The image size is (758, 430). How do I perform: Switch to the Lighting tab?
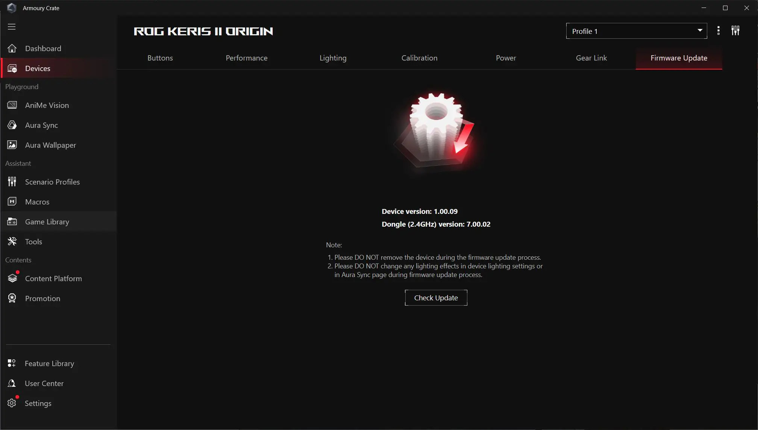coord(333,58)
